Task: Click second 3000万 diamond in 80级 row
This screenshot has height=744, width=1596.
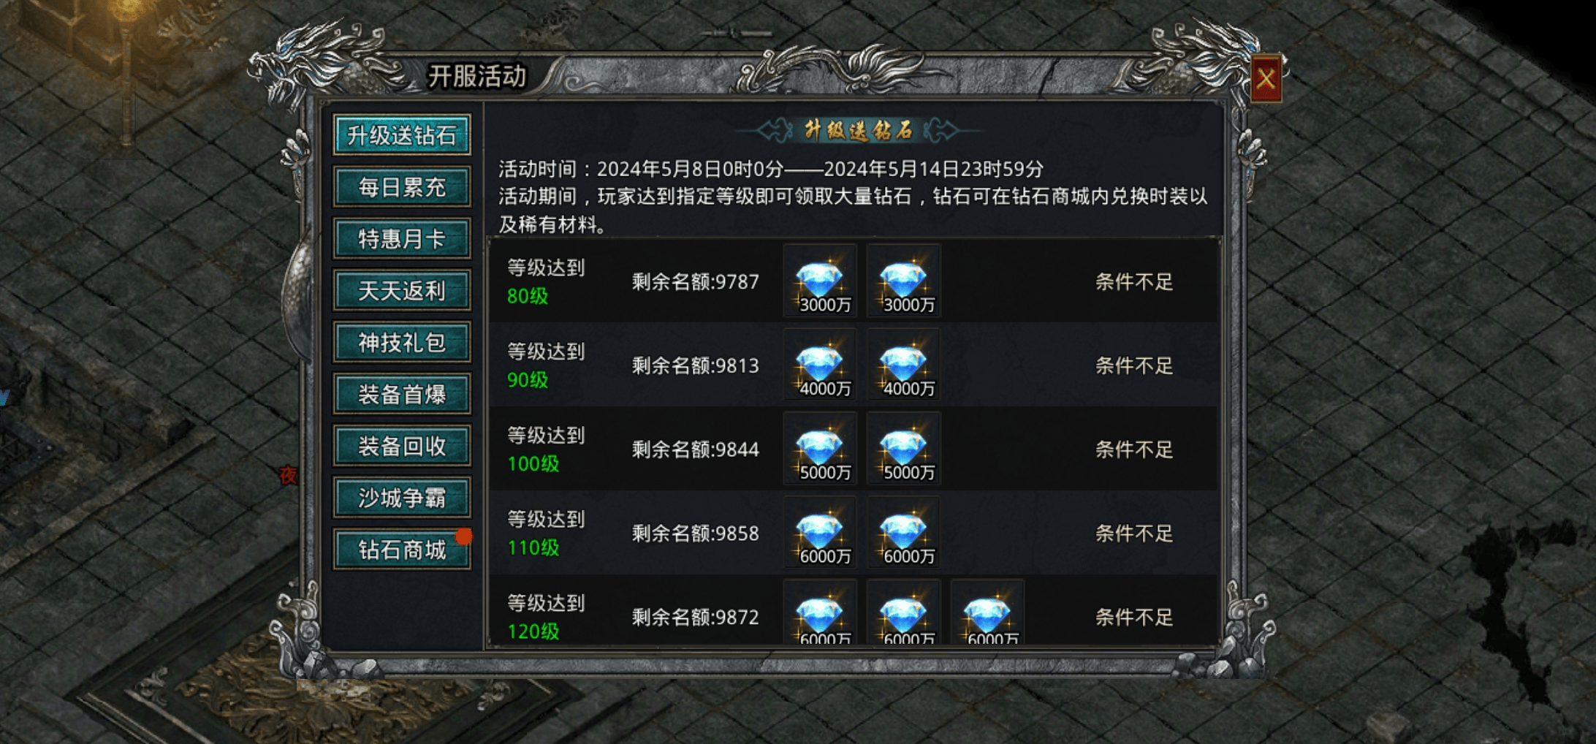Action: [903, 281]
